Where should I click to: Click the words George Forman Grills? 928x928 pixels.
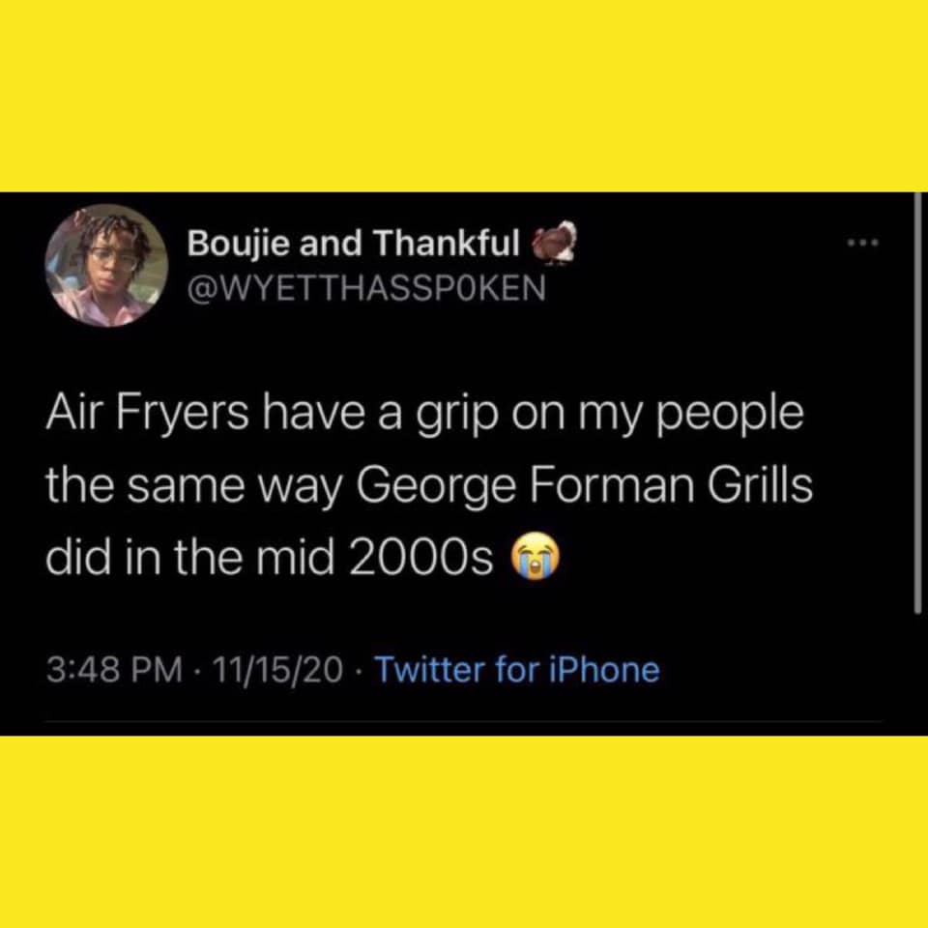click(x=585, y=485)
